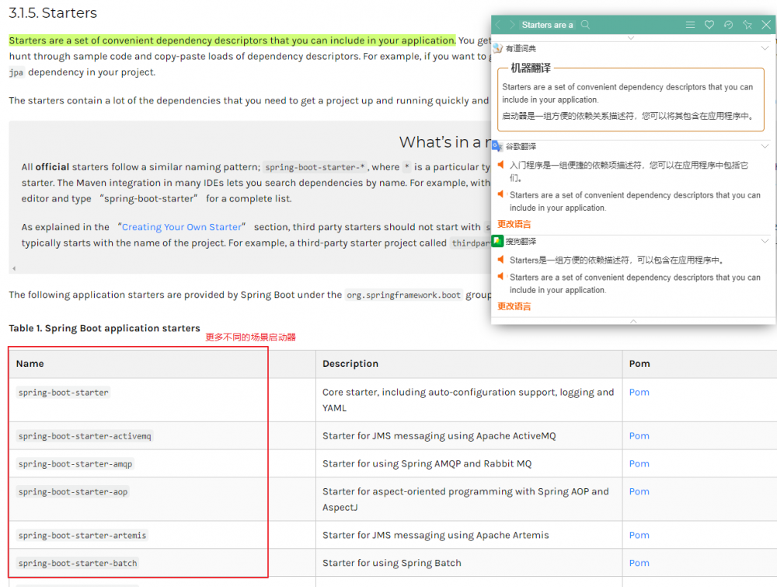Click the Sogou icon beside 搜狗翻译

(x=497, y=241)
